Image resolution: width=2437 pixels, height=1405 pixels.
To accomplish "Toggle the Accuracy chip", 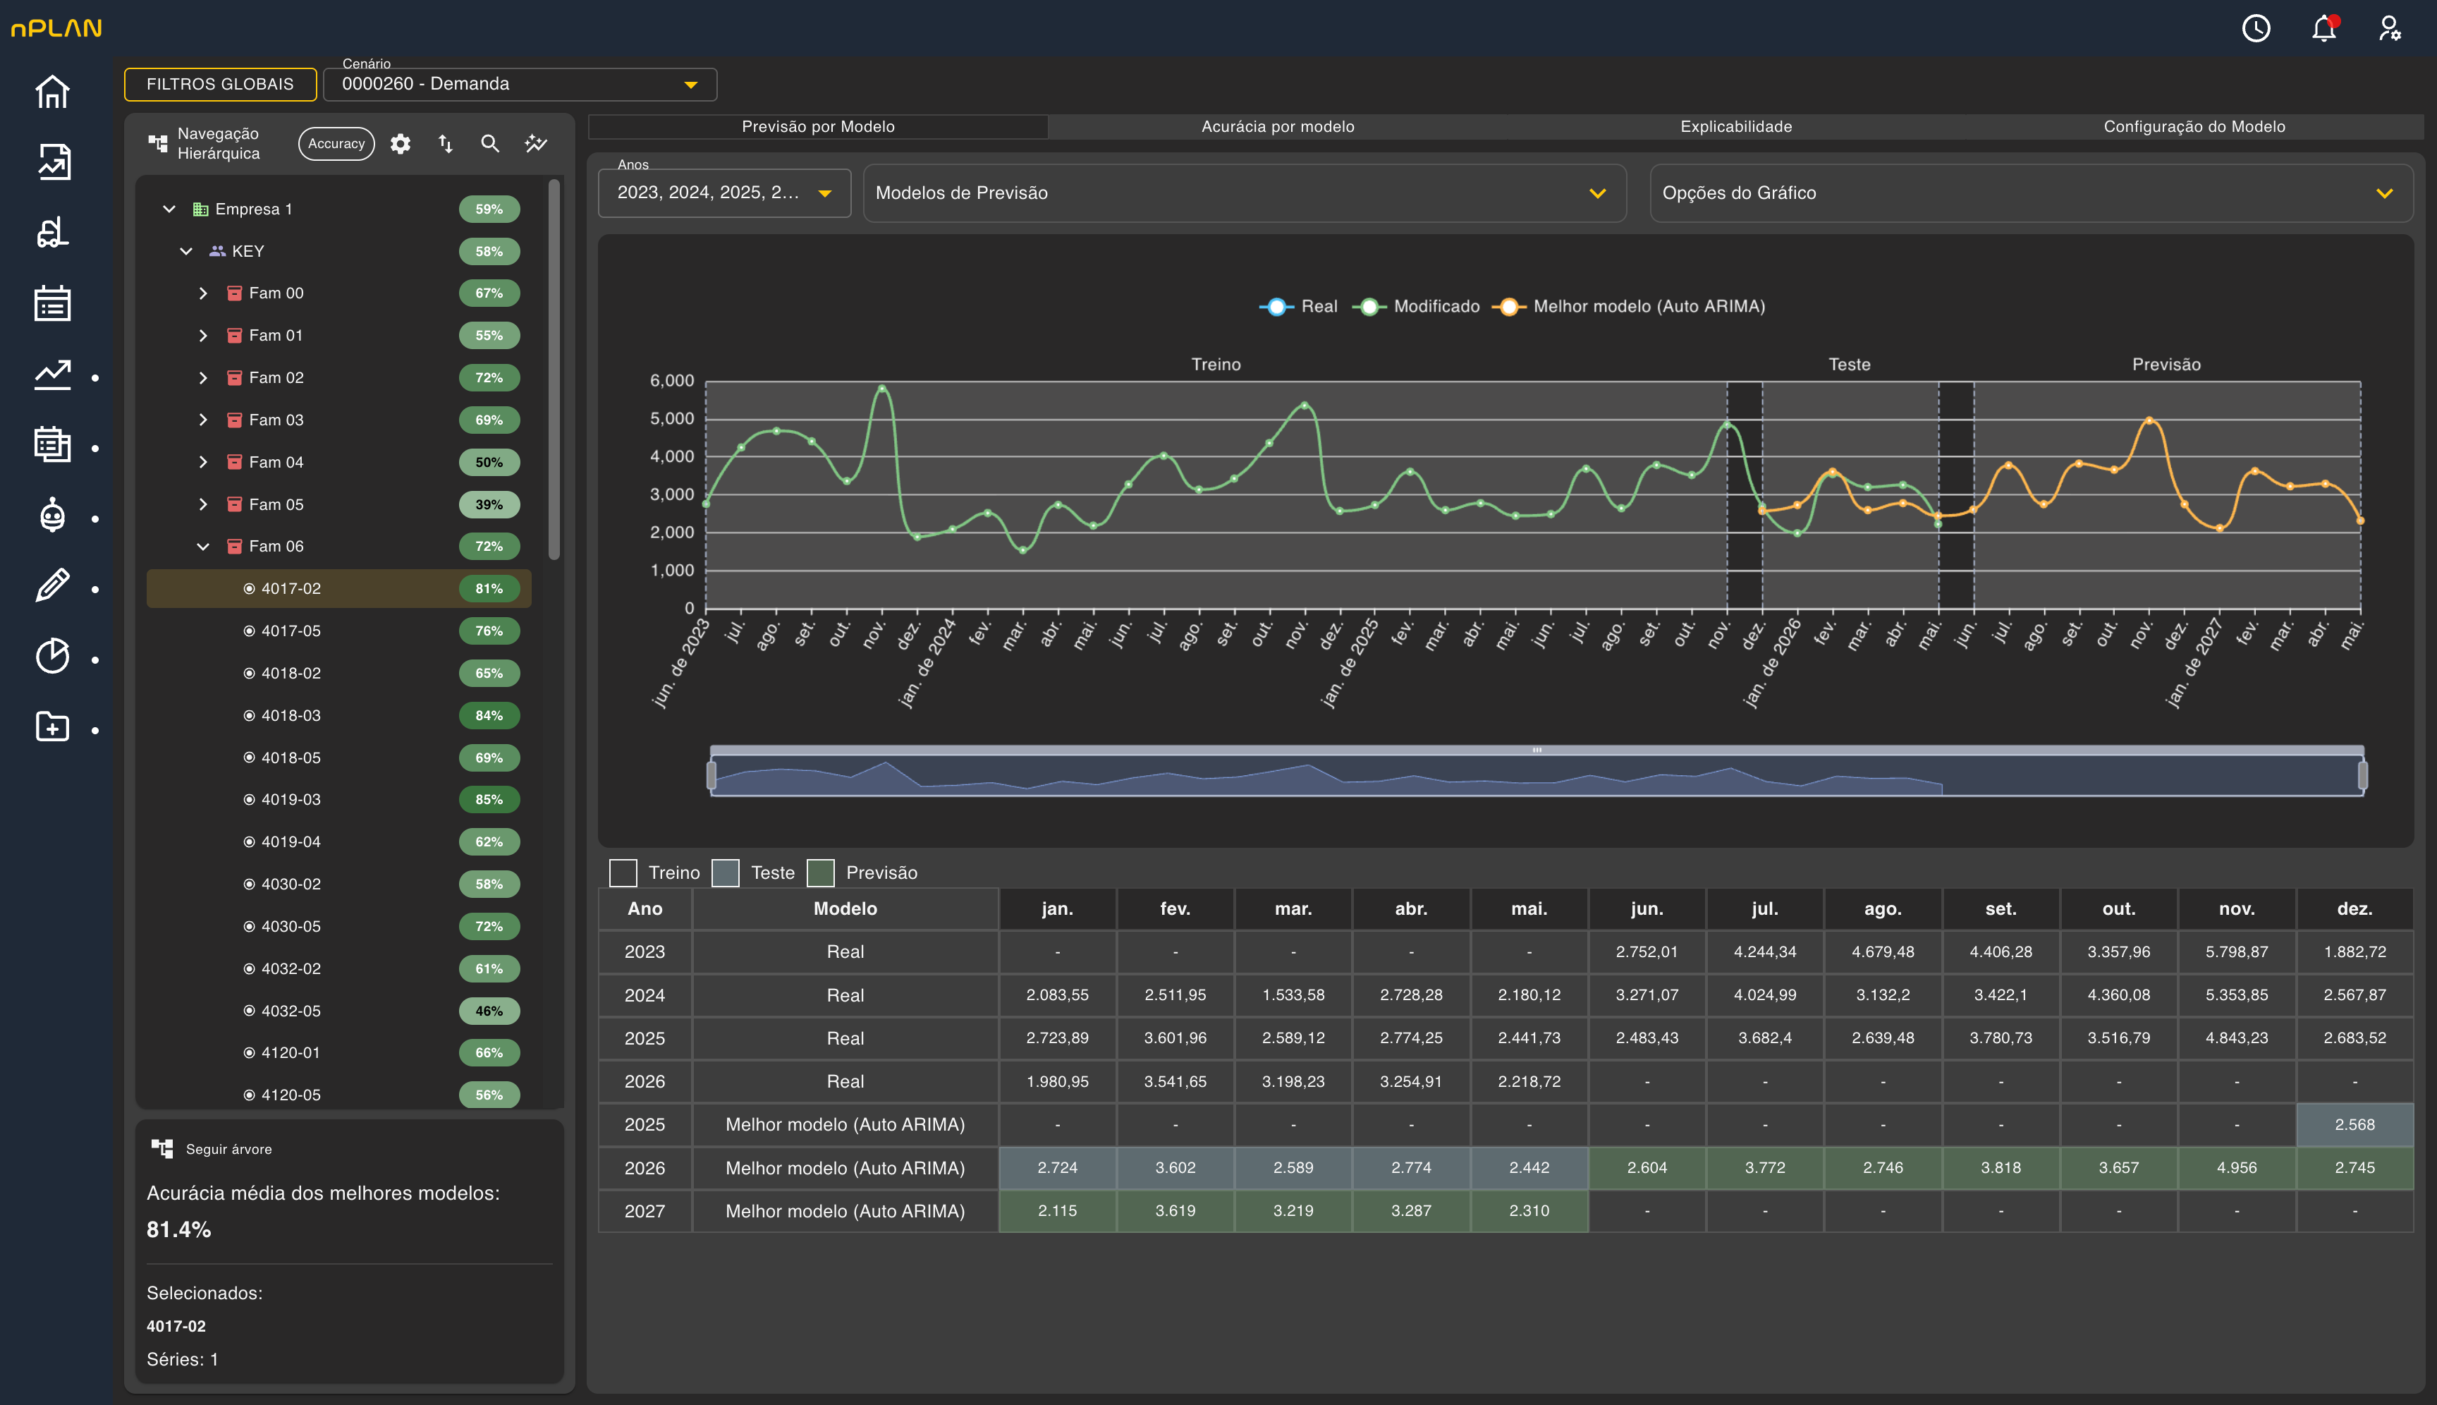I will (x=336, y=144).
